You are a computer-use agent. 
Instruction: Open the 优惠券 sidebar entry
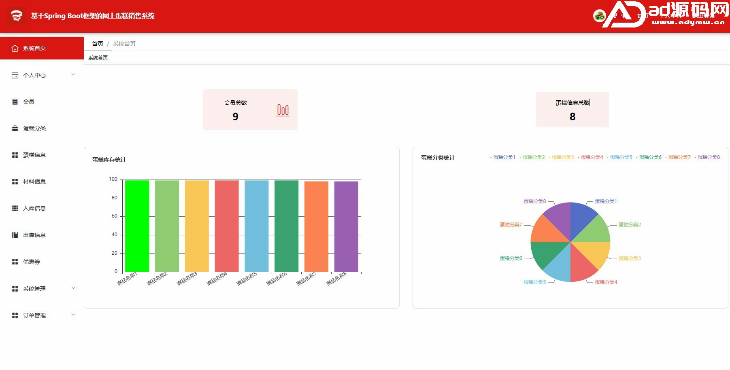(32, 262)
